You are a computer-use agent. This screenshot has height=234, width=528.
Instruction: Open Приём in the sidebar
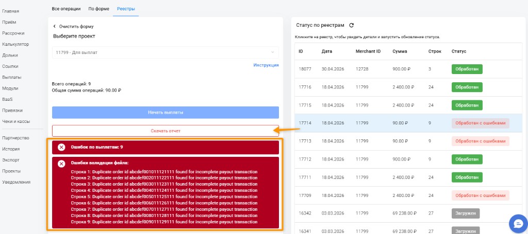[x=9, y=22]
